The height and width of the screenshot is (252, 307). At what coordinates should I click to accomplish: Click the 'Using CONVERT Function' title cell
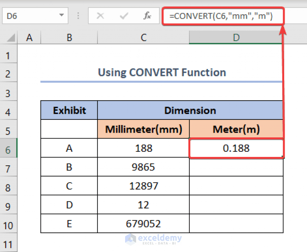click(162, 73)
